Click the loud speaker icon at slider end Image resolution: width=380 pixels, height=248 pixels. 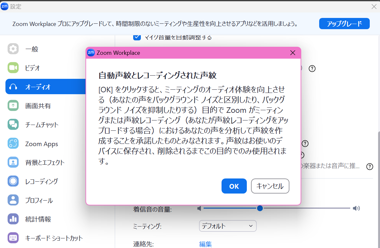click(356, 208)
